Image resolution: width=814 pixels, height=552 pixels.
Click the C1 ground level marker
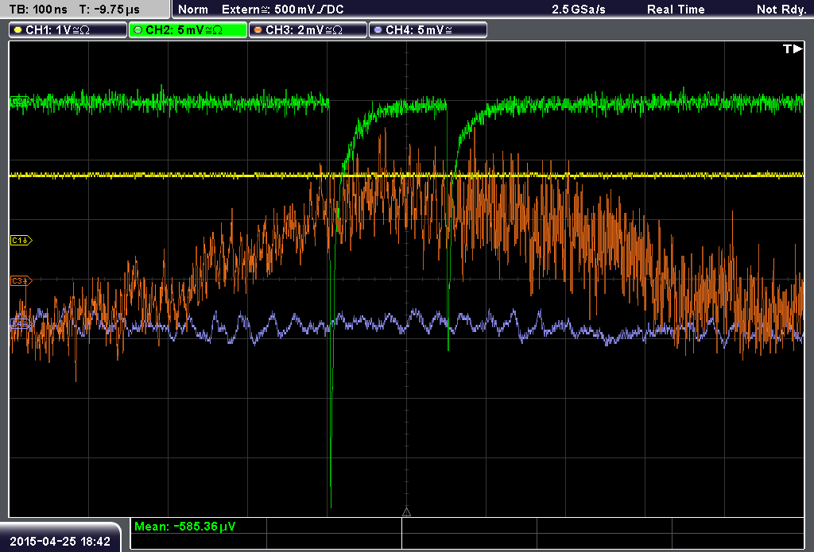pos(21,240)
